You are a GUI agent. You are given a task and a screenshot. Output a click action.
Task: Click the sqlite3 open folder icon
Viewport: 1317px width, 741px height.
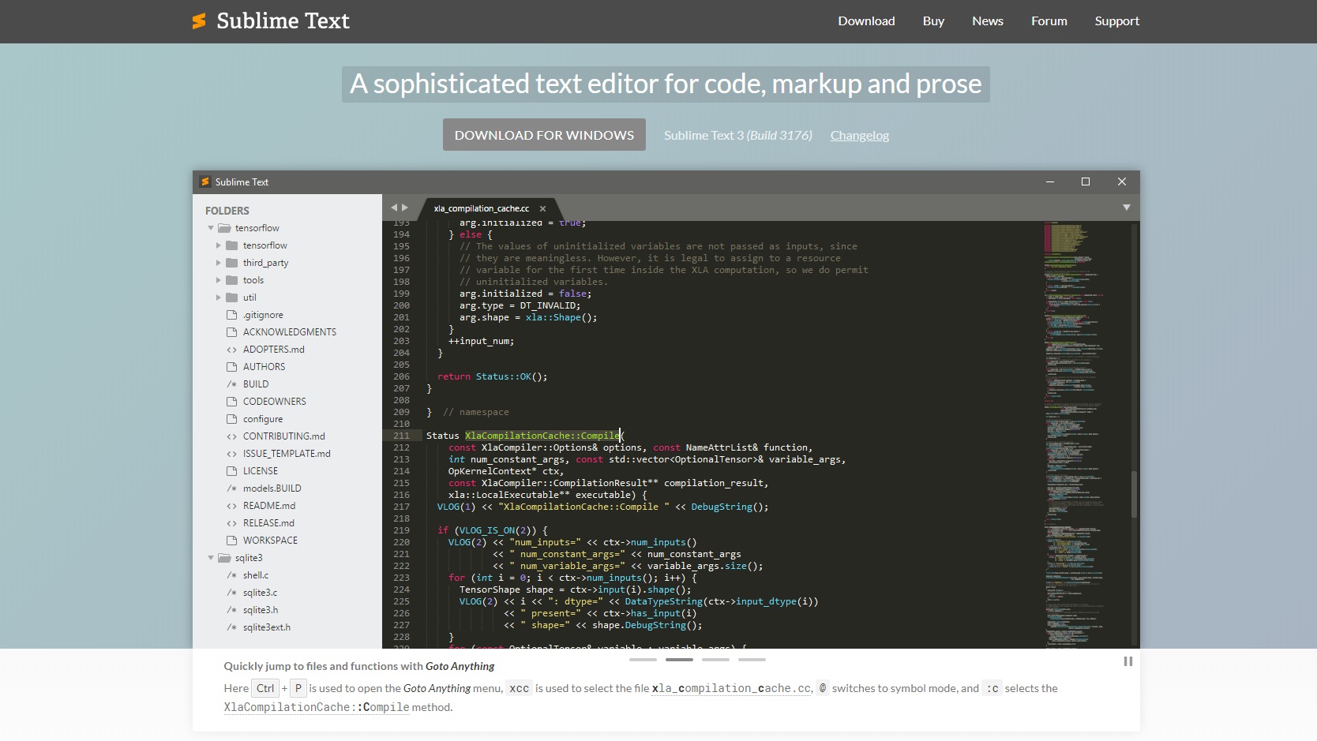[x=224, y=558]
